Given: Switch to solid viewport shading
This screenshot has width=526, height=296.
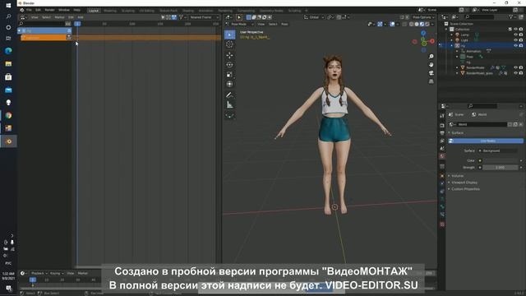Looking at the screenshot, I should [x=417, y=24].
